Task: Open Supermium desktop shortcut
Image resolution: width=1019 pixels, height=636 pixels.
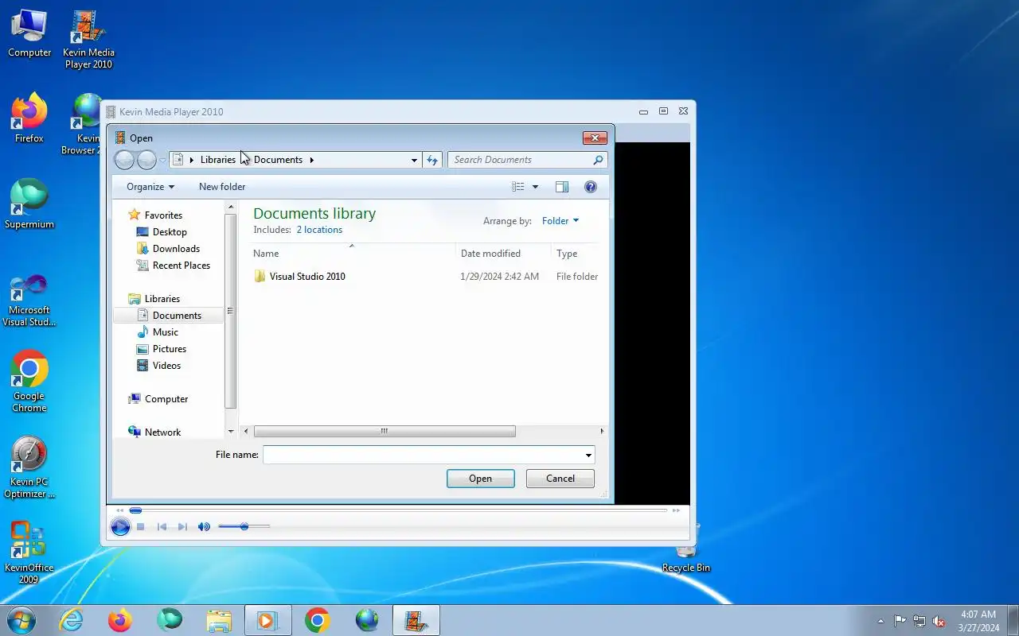Action: [29, 205]
